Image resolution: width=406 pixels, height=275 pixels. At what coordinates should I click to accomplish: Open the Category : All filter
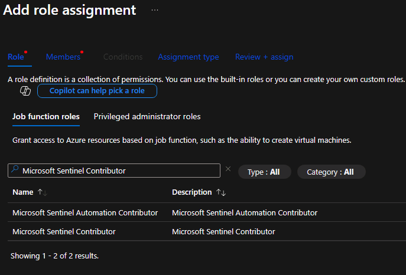point(332,172)
